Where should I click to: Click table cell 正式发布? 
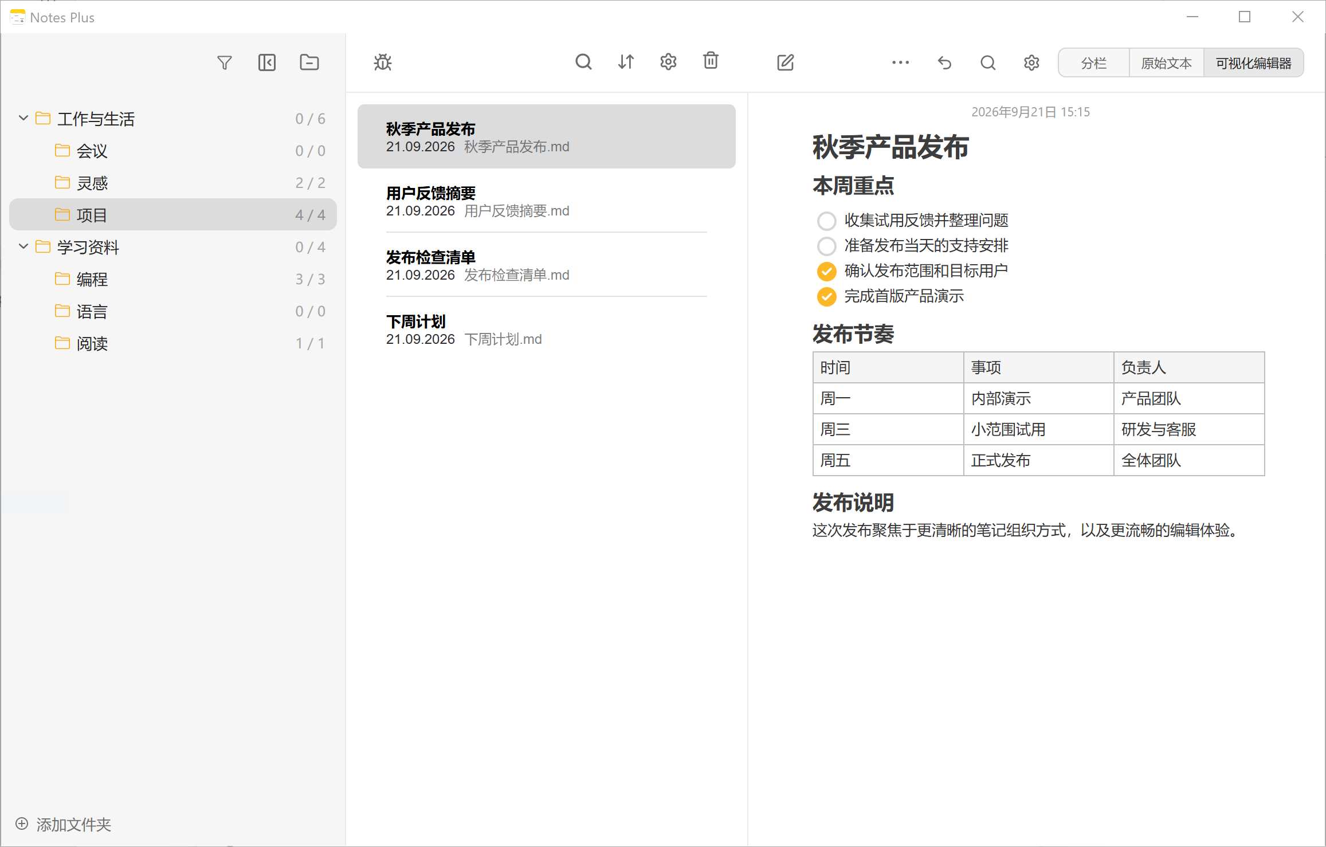point(1038,460)
